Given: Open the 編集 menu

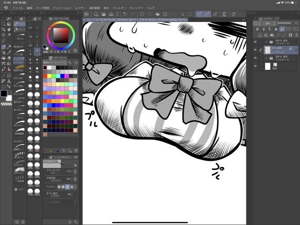Looking at the screenshot, I should coord(30,8).
